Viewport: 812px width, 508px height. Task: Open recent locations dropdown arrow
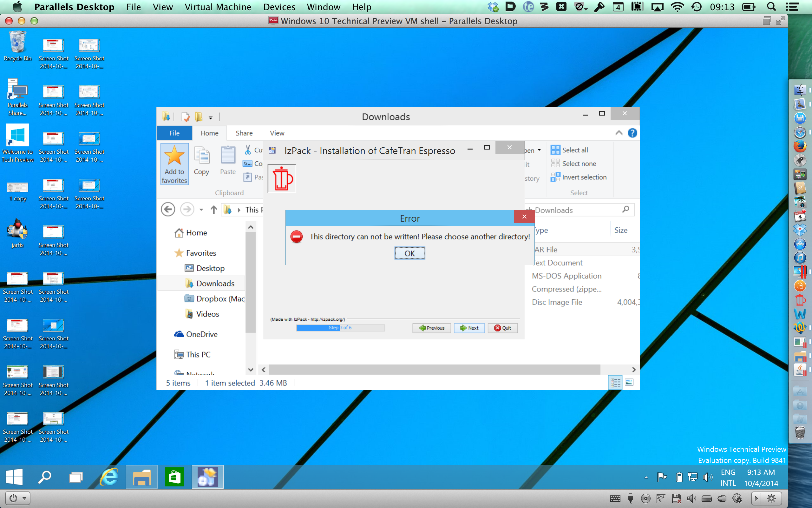pyautogui.click(x=201, y=210)
